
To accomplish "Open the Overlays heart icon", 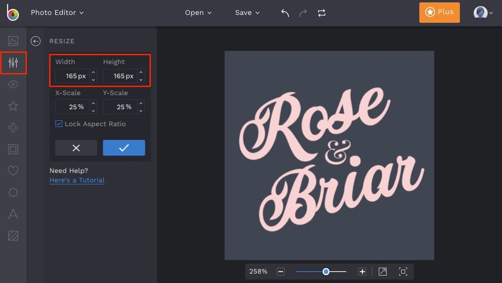I will point(13,171).
